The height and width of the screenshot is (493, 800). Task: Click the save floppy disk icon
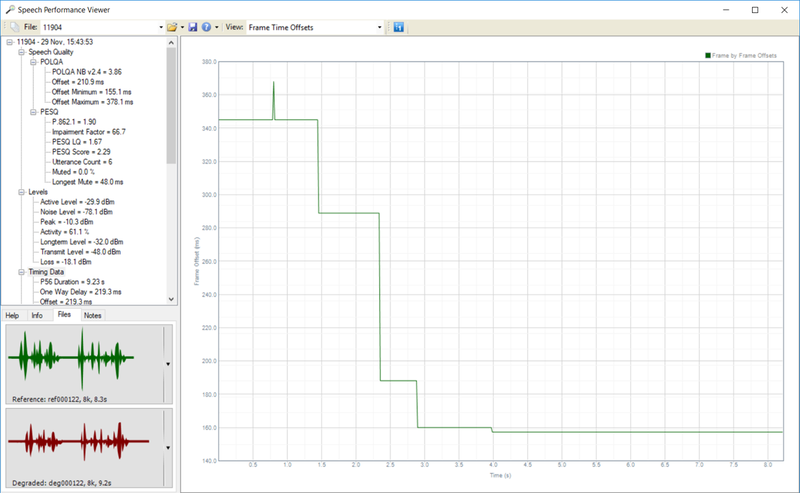coord(192,27)
